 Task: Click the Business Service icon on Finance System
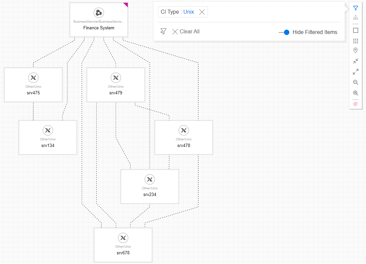click(99, 12)
